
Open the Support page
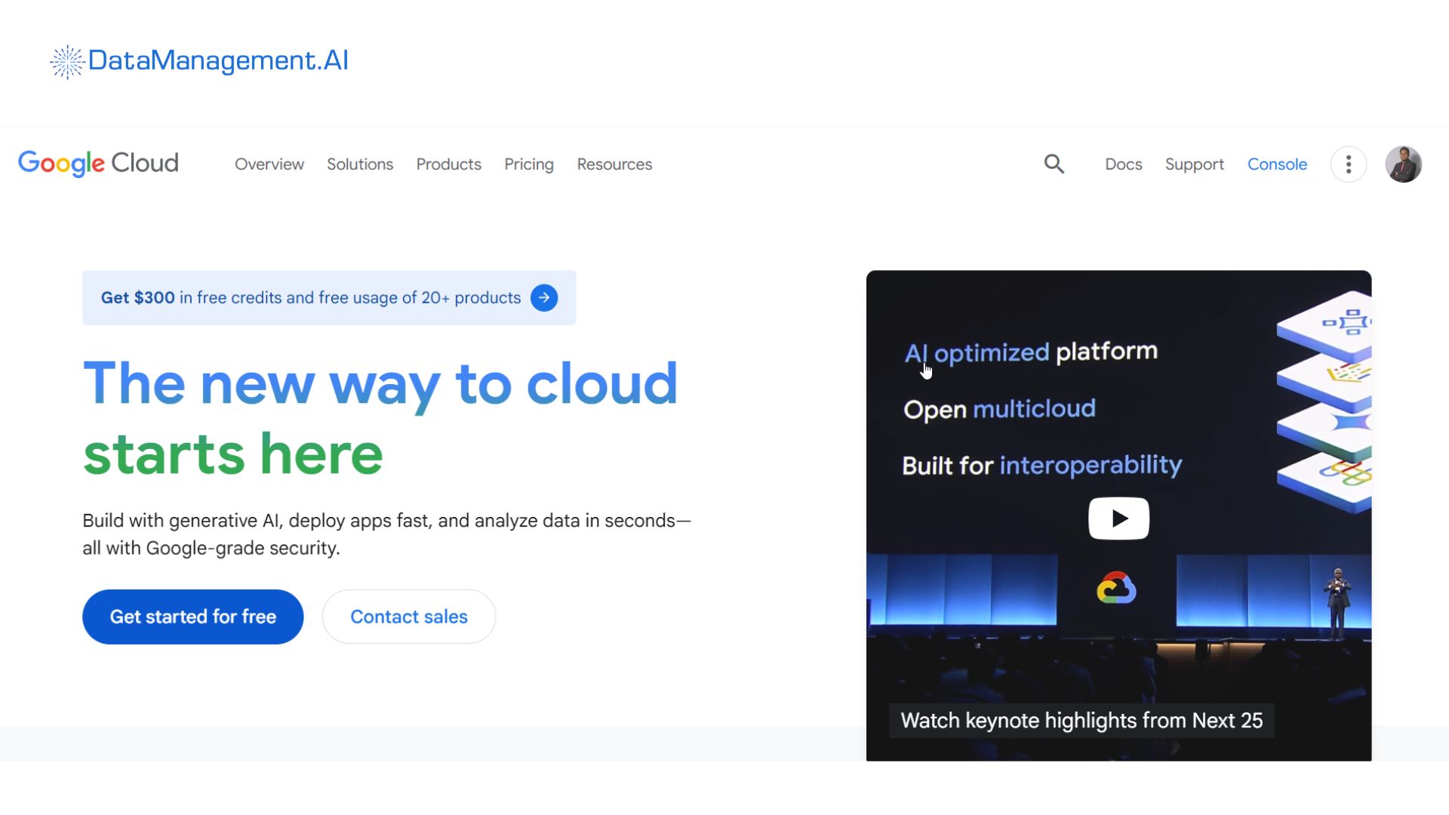(1195, 164)
